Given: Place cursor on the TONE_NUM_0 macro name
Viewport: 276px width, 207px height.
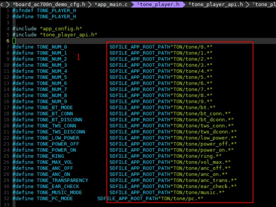Looking at the screenshot, I should (x=52, y=47).
